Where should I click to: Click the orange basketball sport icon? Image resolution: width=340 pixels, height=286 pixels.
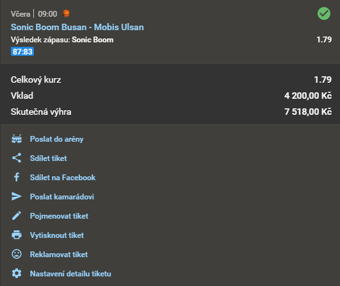pos(66,13)
